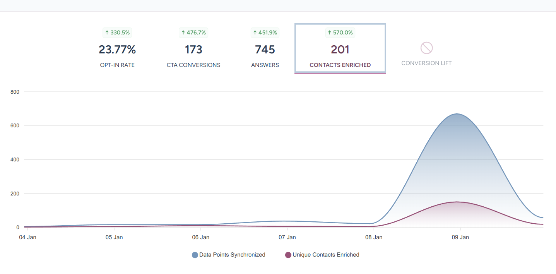Image resolution: width=556 pixels, height=274 pixels.
Task: Click the green 451.9% increase badge
Action: point(265,33)
